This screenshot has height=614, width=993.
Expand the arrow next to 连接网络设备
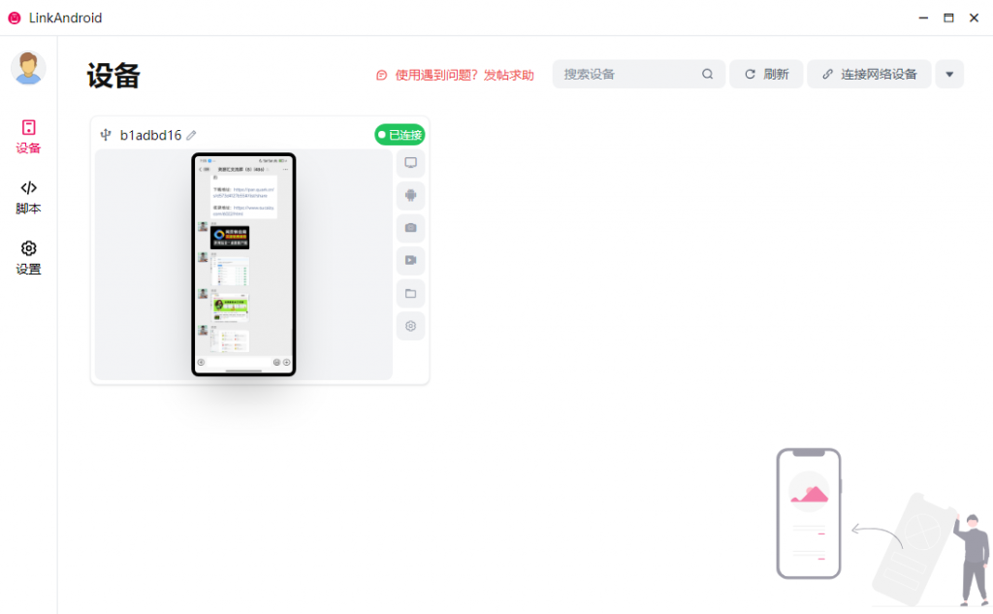click(x=948, y=74)
